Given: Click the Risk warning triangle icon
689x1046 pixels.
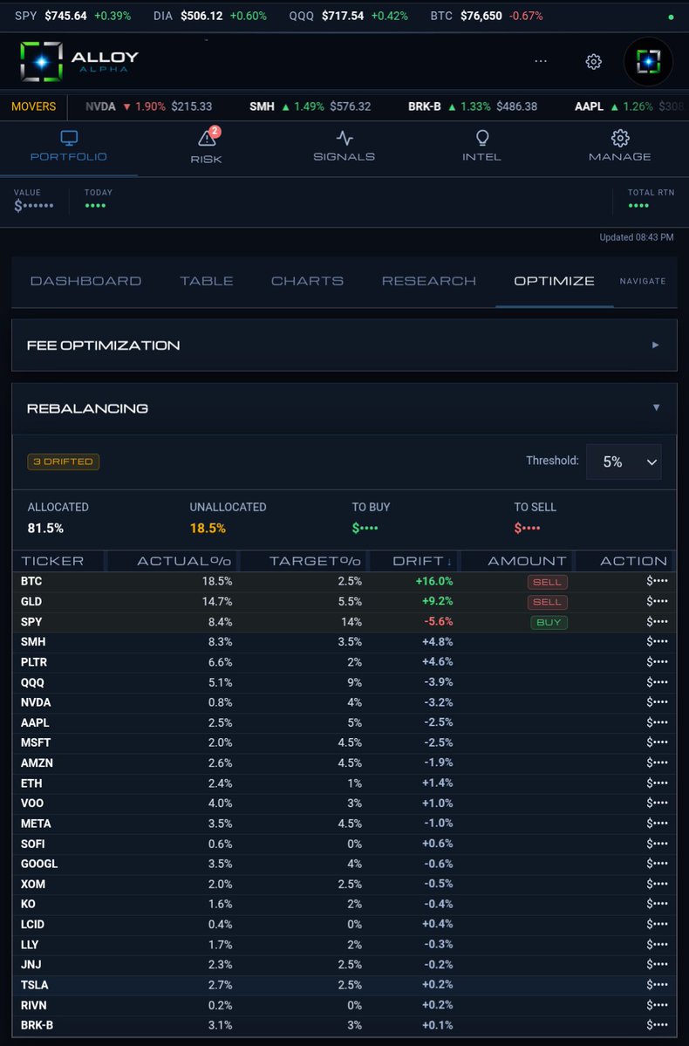Looking at the screenshot, I should click(x=206, y=139).
